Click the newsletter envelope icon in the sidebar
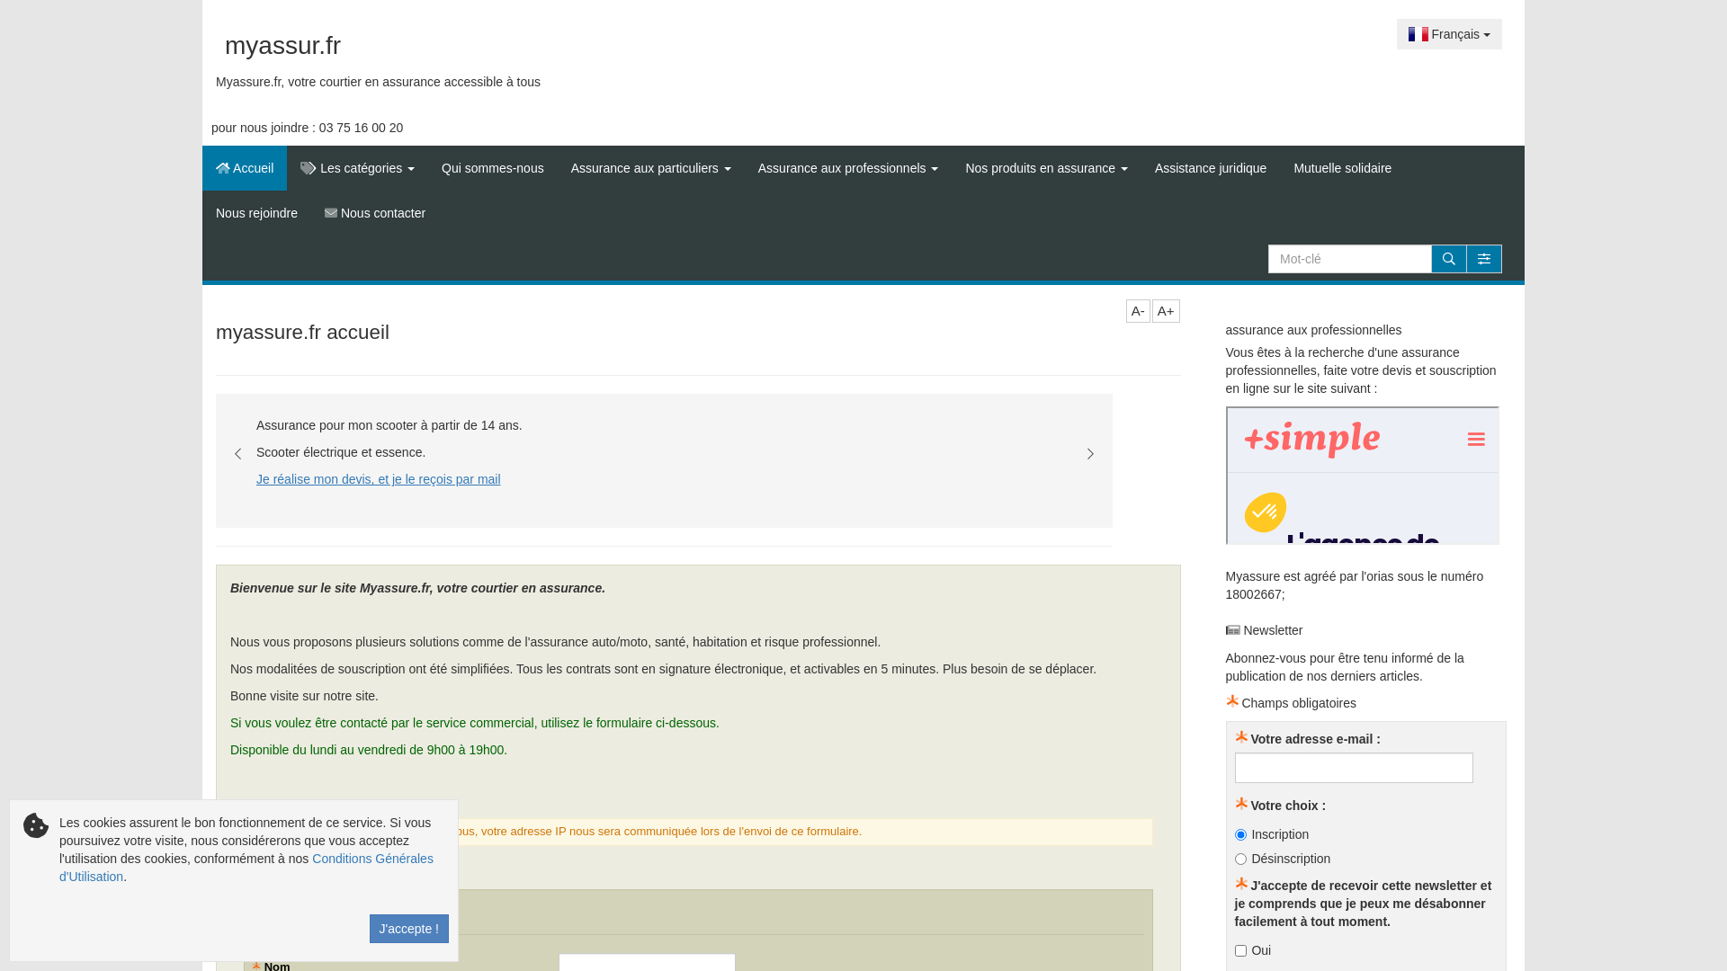Viewport: 1727px width, 971px height. pyautogui.click(x=1232, y=630)
